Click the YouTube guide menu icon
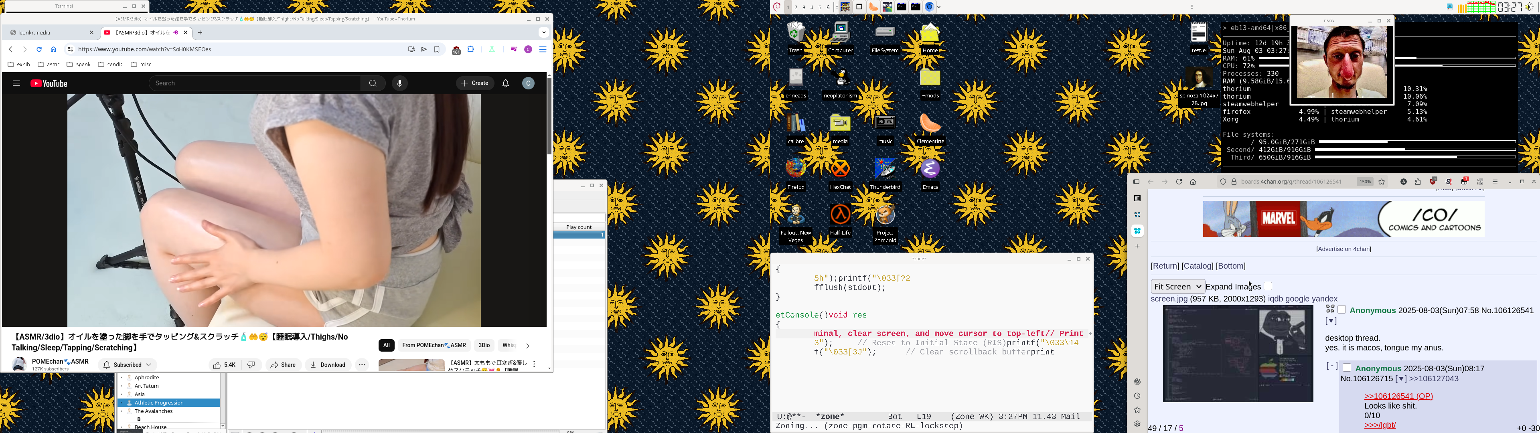The width and height of the screenshot is (1540, 433). [16, 84]
